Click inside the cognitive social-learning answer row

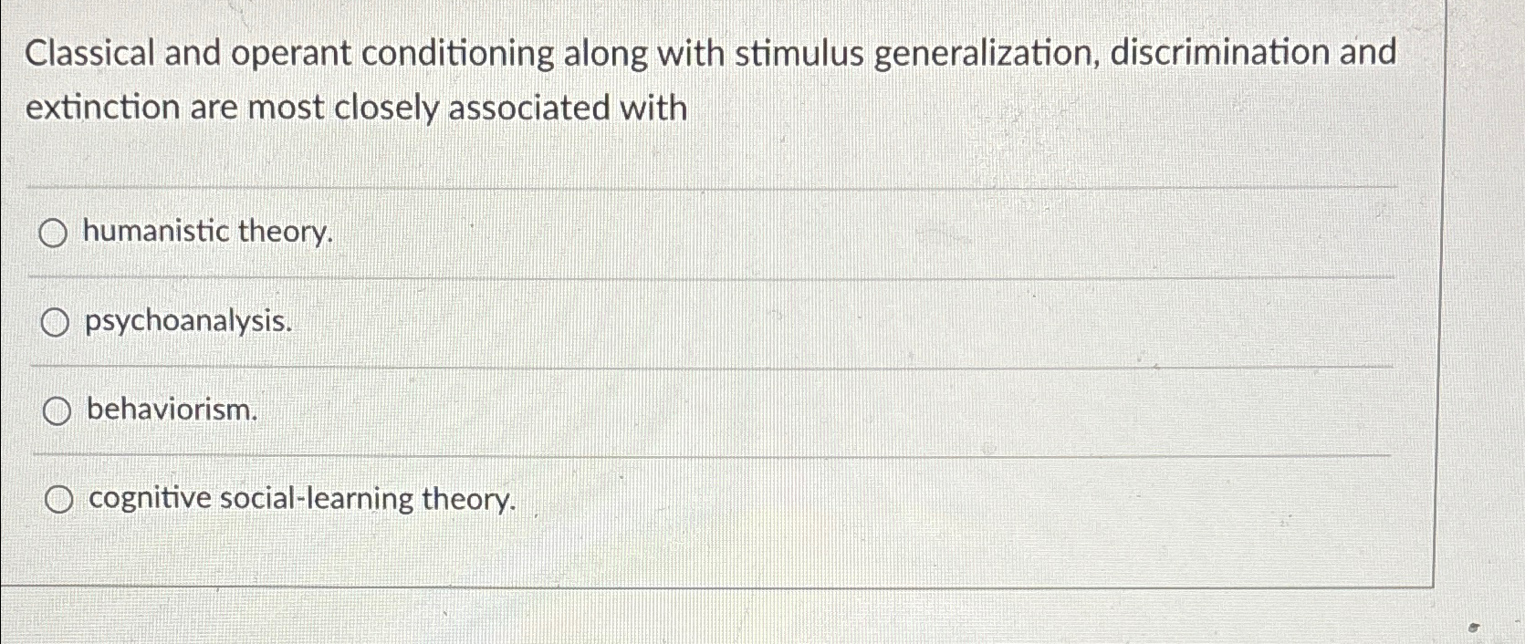click(x=639, y=498)
